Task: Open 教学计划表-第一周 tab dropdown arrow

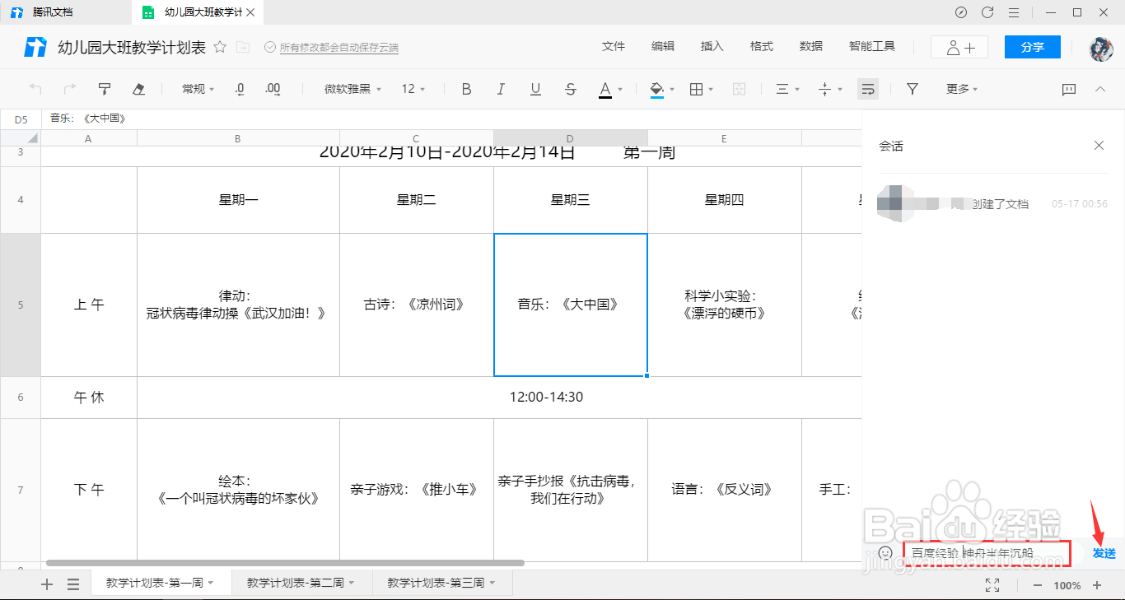Action: click(211, 584)
